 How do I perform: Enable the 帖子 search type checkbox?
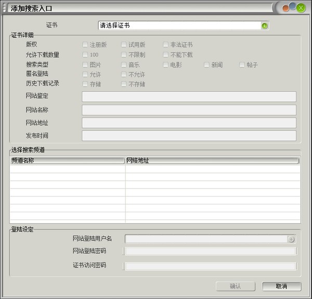[x=242, y=65]
